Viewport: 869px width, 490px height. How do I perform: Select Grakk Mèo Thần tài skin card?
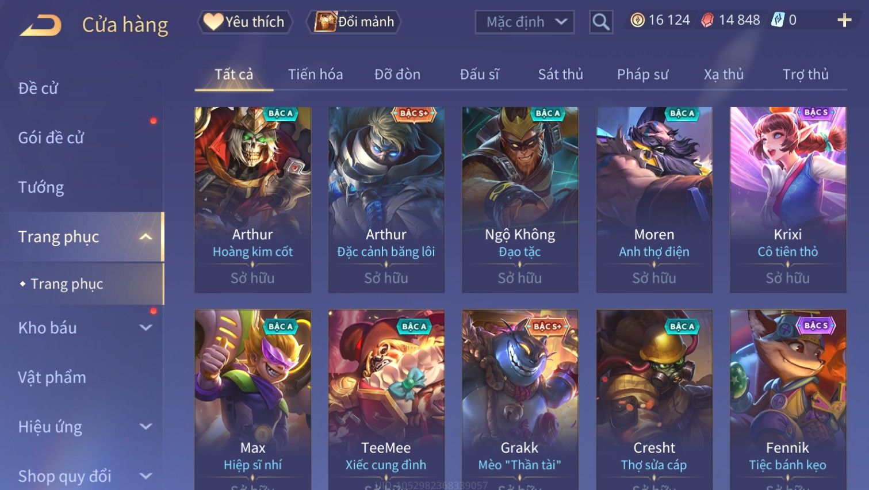520,400
